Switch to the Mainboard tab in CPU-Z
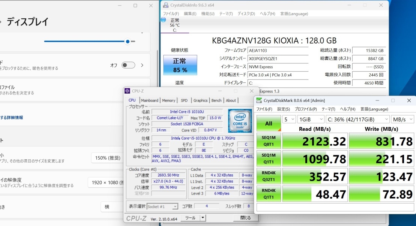Image resolution: width=416 pixels, height=226 pixels. pos(149,100)
